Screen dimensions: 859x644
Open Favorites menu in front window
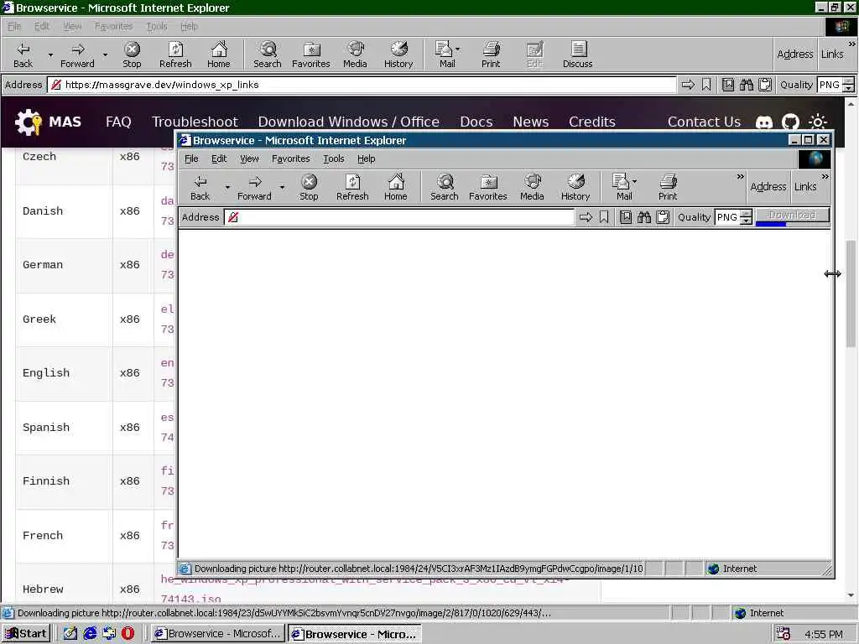coord(290,158)
